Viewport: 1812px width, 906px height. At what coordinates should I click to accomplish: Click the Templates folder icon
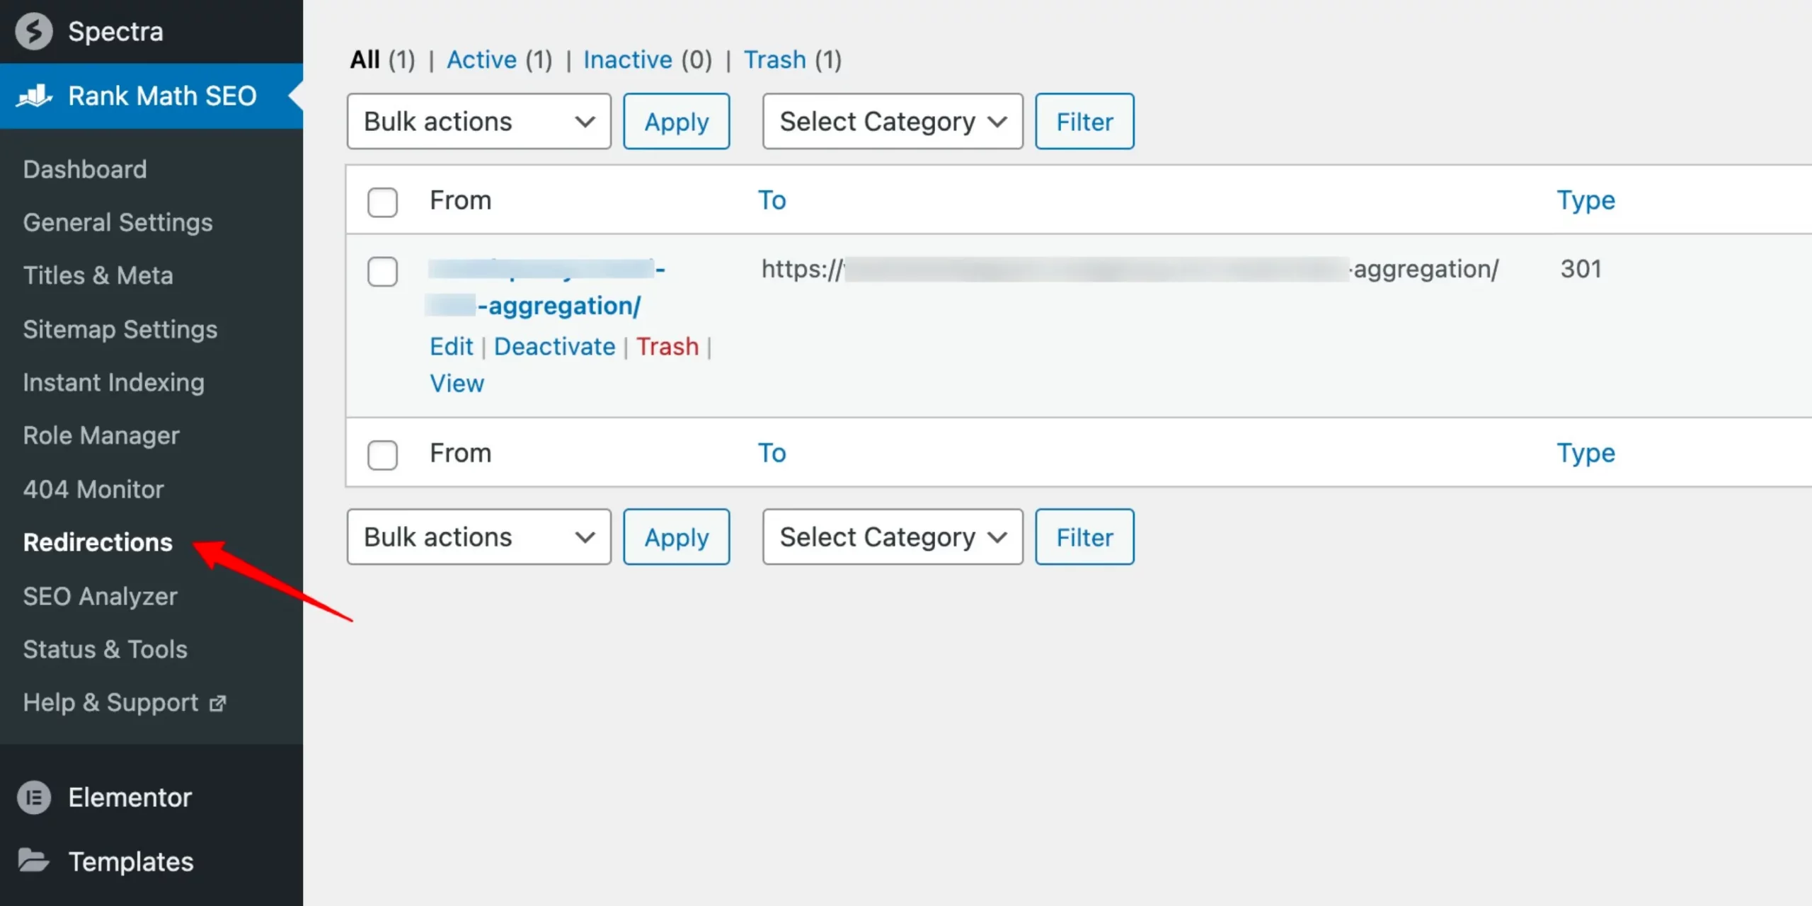(33, 861)
